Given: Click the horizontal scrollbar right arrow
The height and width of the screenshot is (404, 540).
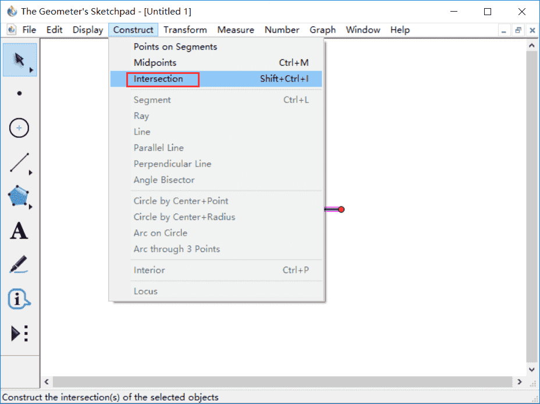Looking at the screenshot, I should tap(520, 382).
